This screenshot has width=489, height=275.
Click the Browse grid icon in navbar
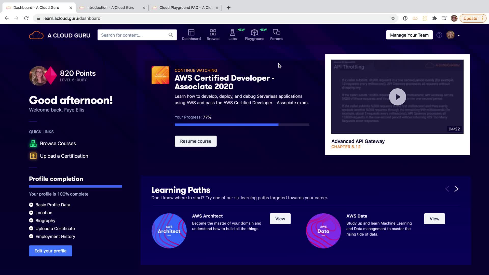pos(213,32)
